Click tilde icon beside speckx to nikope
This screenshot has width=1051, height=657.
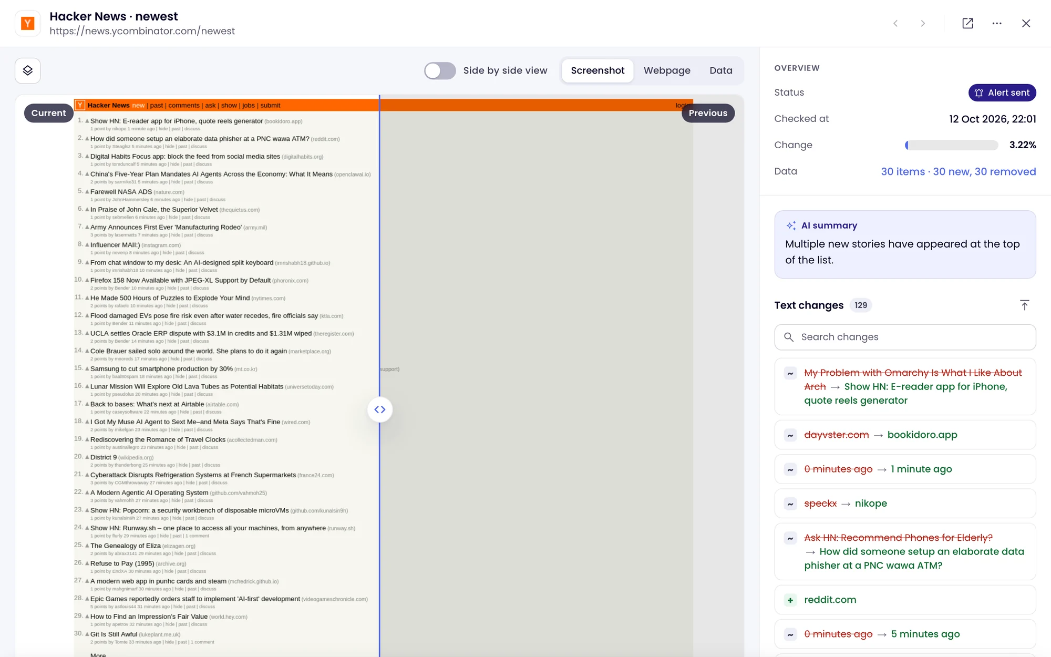[x=790, y=504]
